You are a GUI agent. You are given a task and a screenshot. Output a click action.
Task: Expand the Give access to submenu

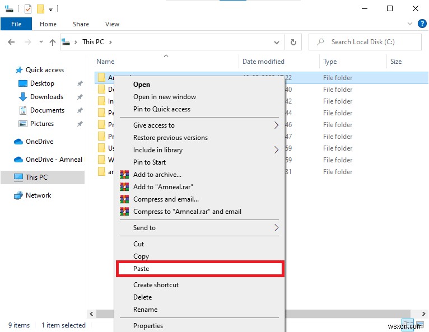pyautogui.click(x=276, y=125)
